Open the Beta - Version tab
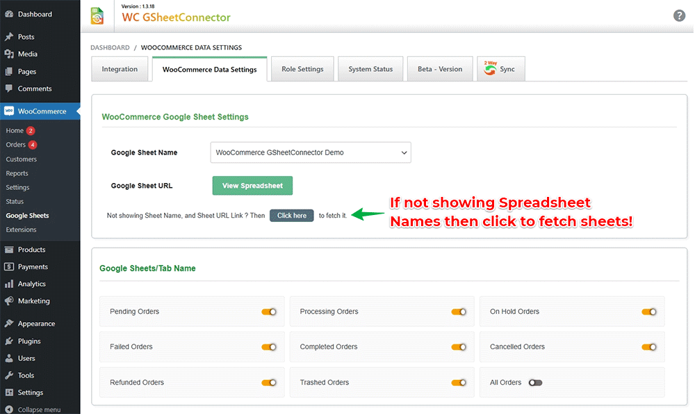This screenshot has width=695, height=414. coord(440,69)
